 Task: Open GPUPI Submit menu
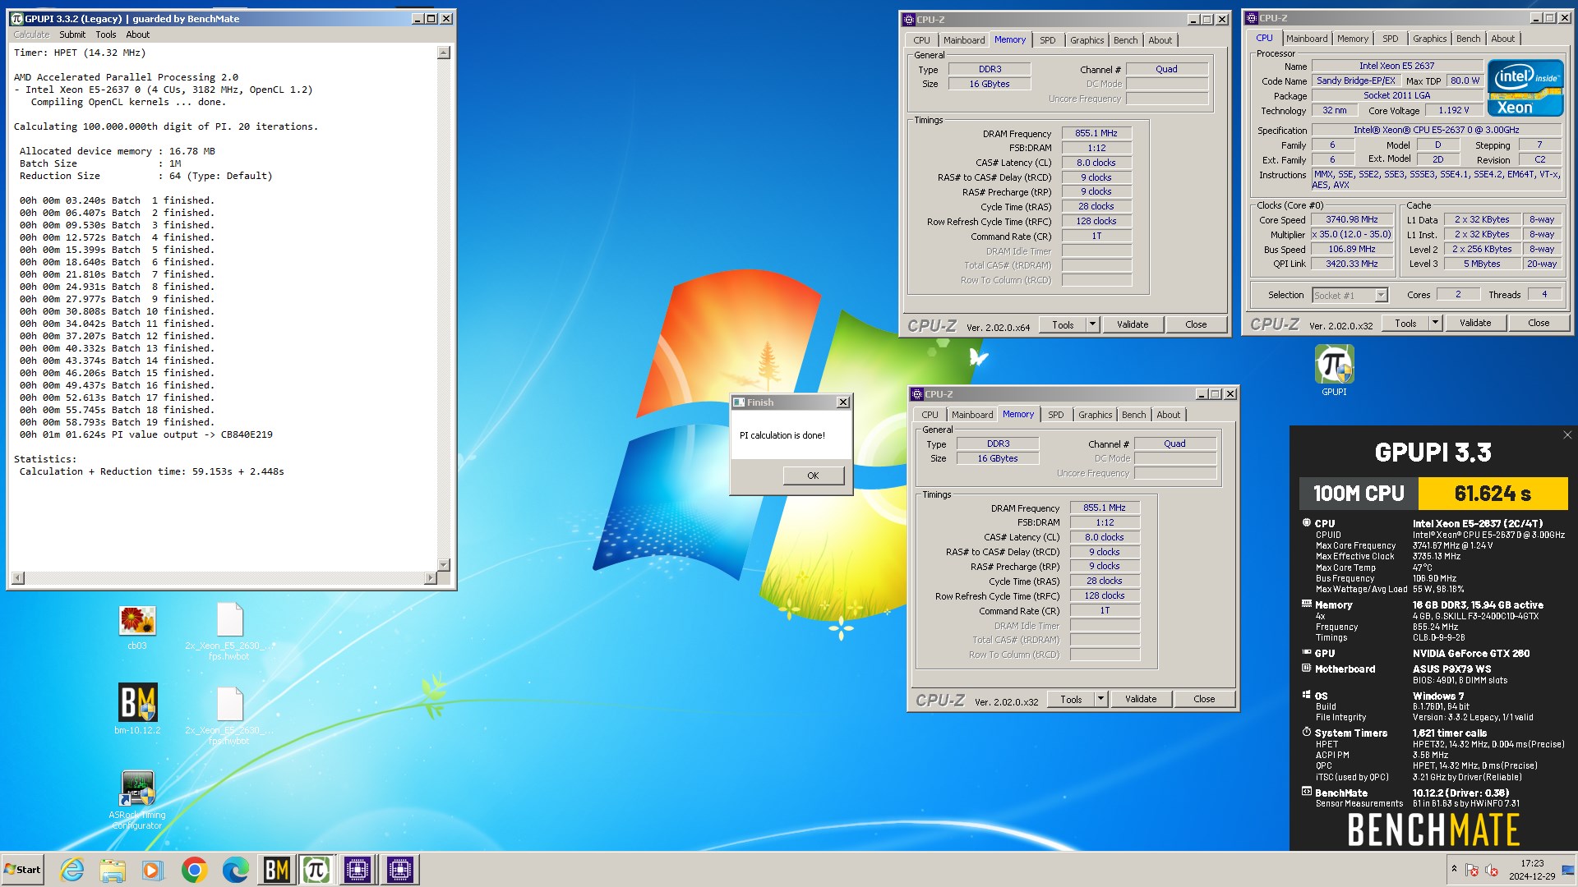pyautogui.click(x=72, y=34)
